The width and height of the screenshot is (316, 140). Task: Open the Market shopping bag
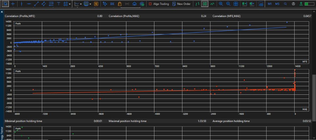pyautogui.click(x=119, y=4)
